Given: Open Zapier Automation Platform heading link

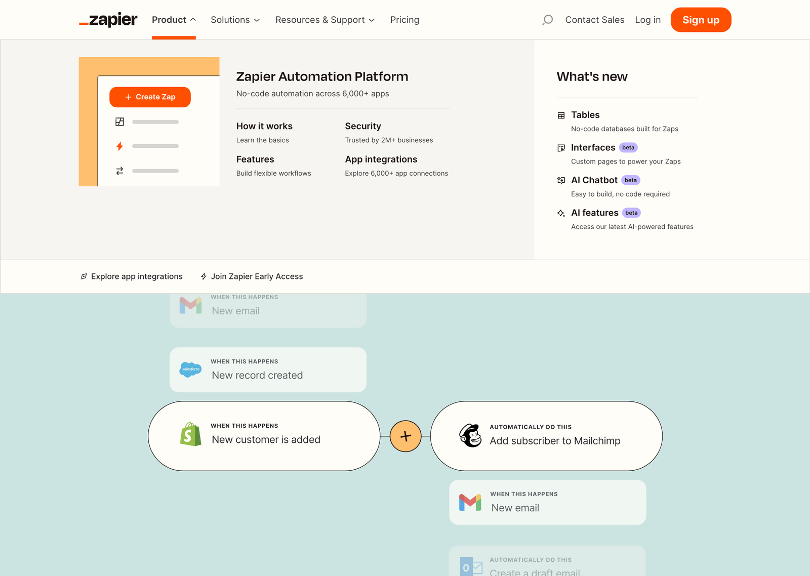Looking at the screenshot, I should pyautogui.click(x=322, y=76).
